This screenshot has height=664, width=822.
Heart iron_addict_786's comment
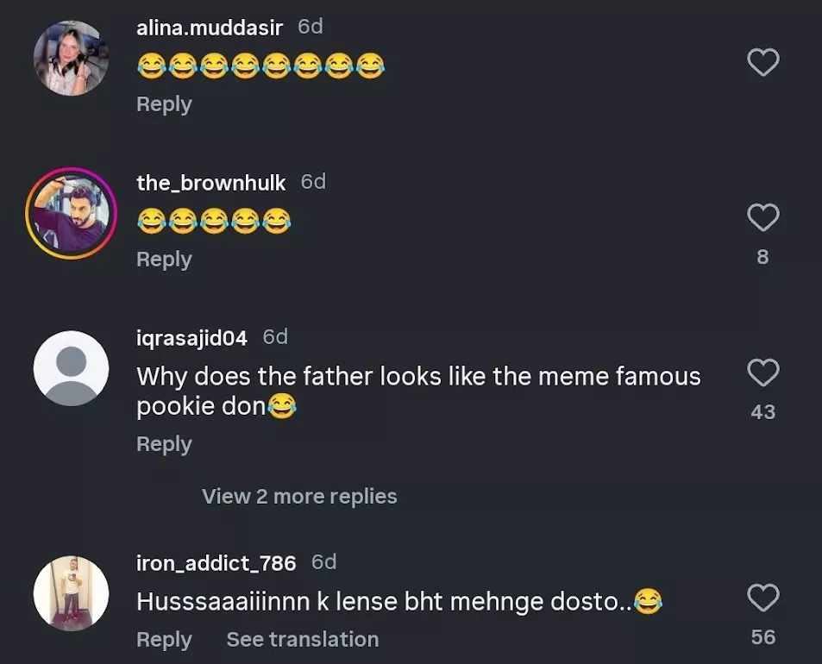tap(762, 598)
